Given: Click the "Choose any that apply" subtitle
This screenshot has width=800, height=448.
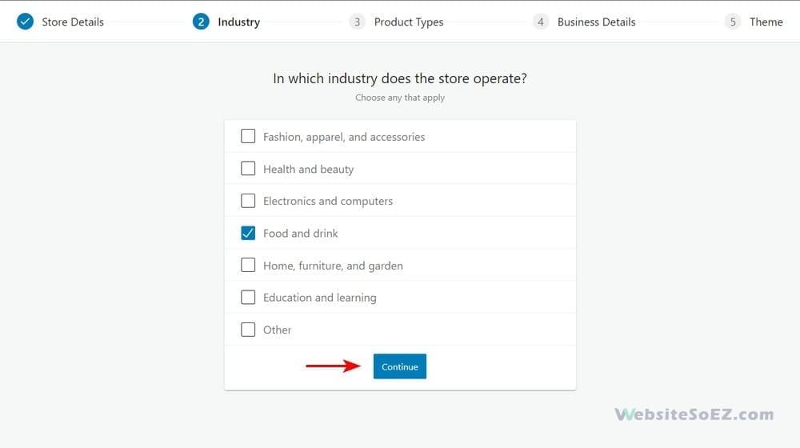Looking at the screenshot, I should [400, 98].
